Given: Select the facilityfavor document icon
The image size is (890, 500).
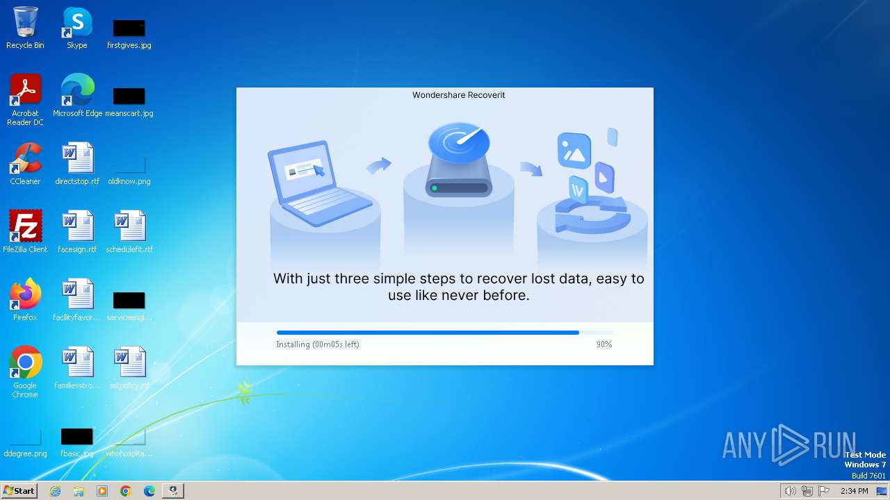Looking at the screenshot, I should coord(77,300).
